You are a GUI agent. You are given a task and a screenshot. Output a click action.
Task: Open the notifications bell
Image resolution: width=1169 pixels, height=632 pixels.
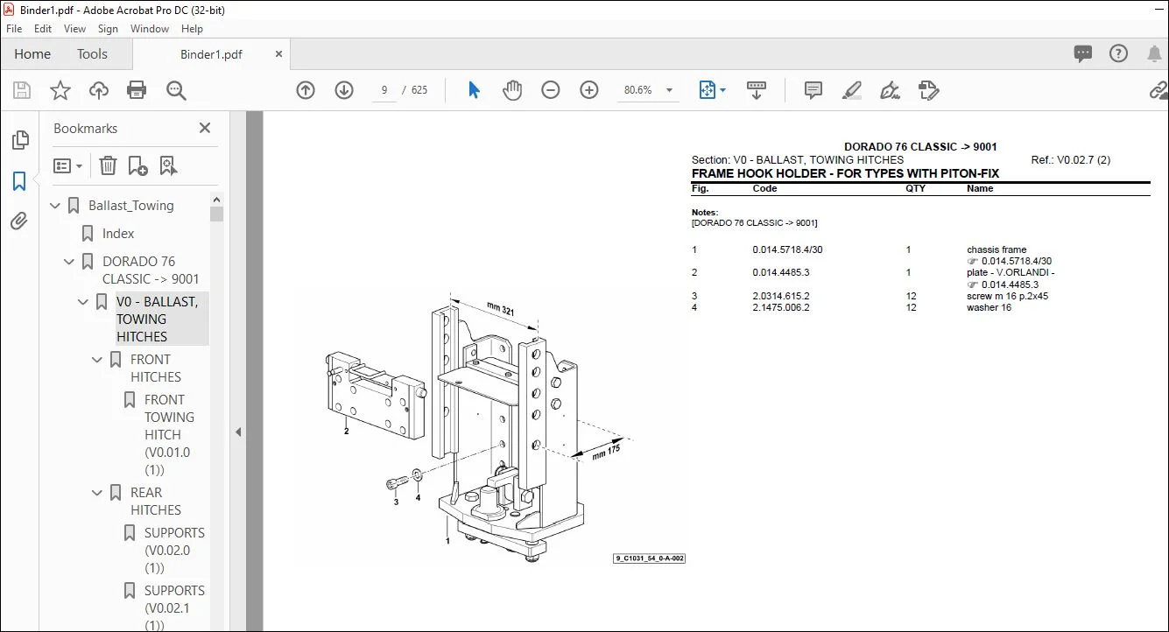click(x=1155, y=54)
